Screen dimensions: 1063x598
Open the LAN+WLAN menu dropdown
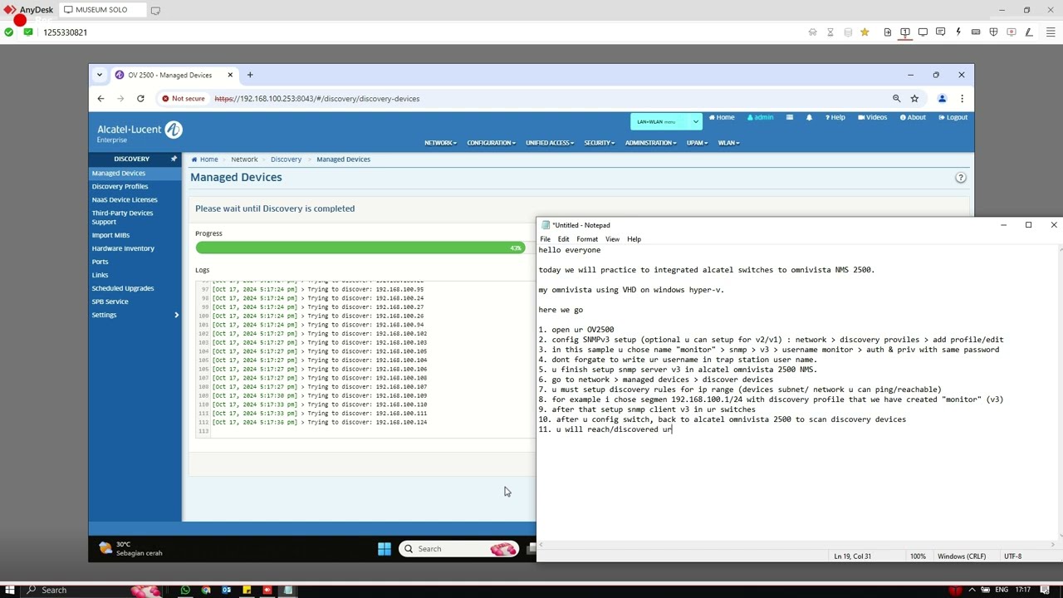click(666, 121)
